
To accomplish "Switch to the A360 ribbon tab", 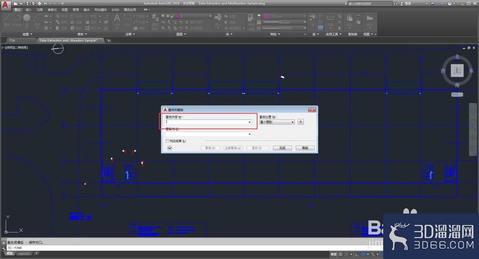I will click(x=115, y=10).
